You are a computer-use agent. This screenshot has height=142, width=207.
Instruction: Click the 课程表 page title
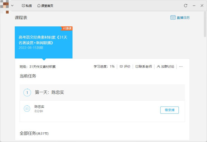[21, 18]
